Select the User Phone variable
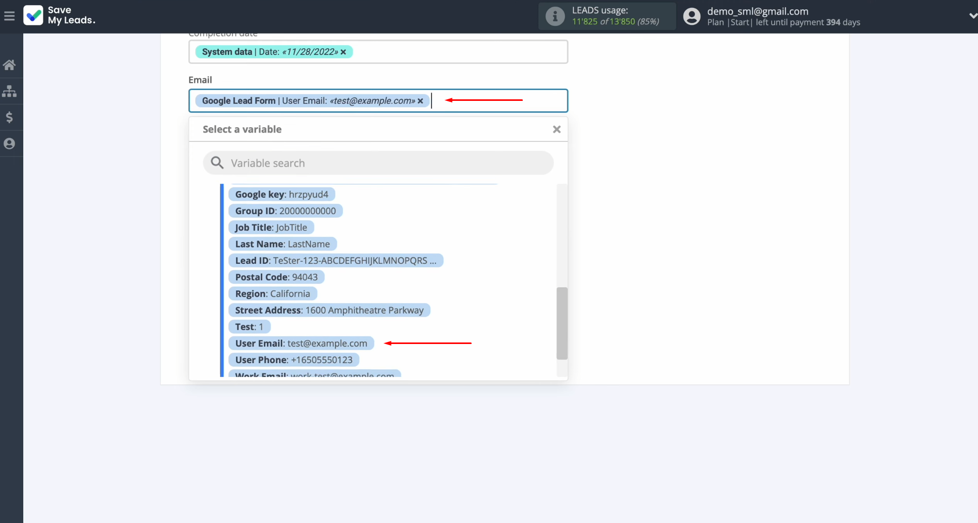 (x=294, y=360)
